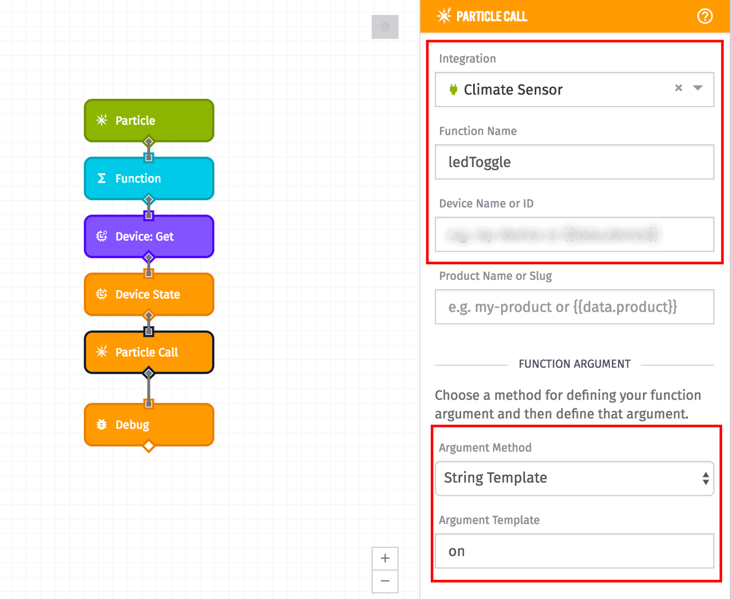The height and width of the screenshot is (599, 732).
Task: Zoom out using the minus button
Action: pos(385,581)
